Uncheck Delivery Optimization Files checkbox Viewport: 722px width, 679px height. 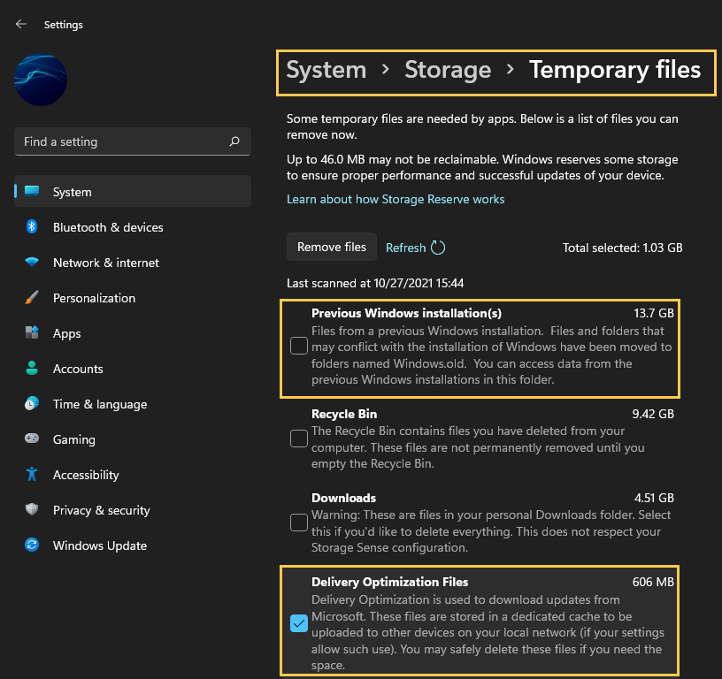point(299,623)
